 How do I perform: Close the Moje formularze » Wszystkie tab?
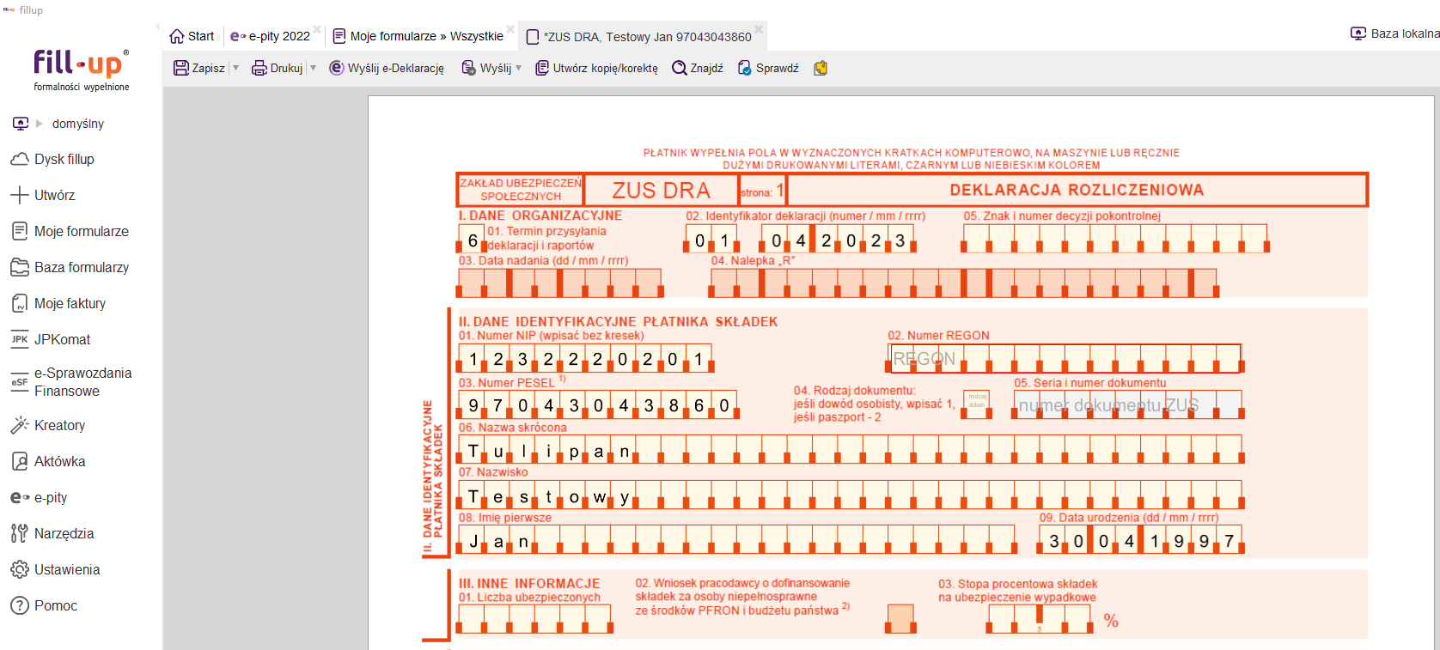tap(510, 29)
